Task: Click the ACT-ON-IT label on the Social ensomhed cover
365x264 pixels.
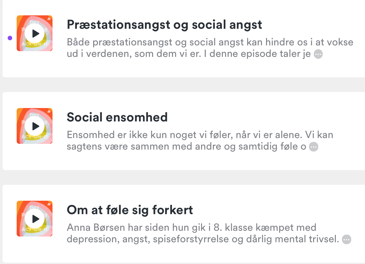Action: coord(35,137)
